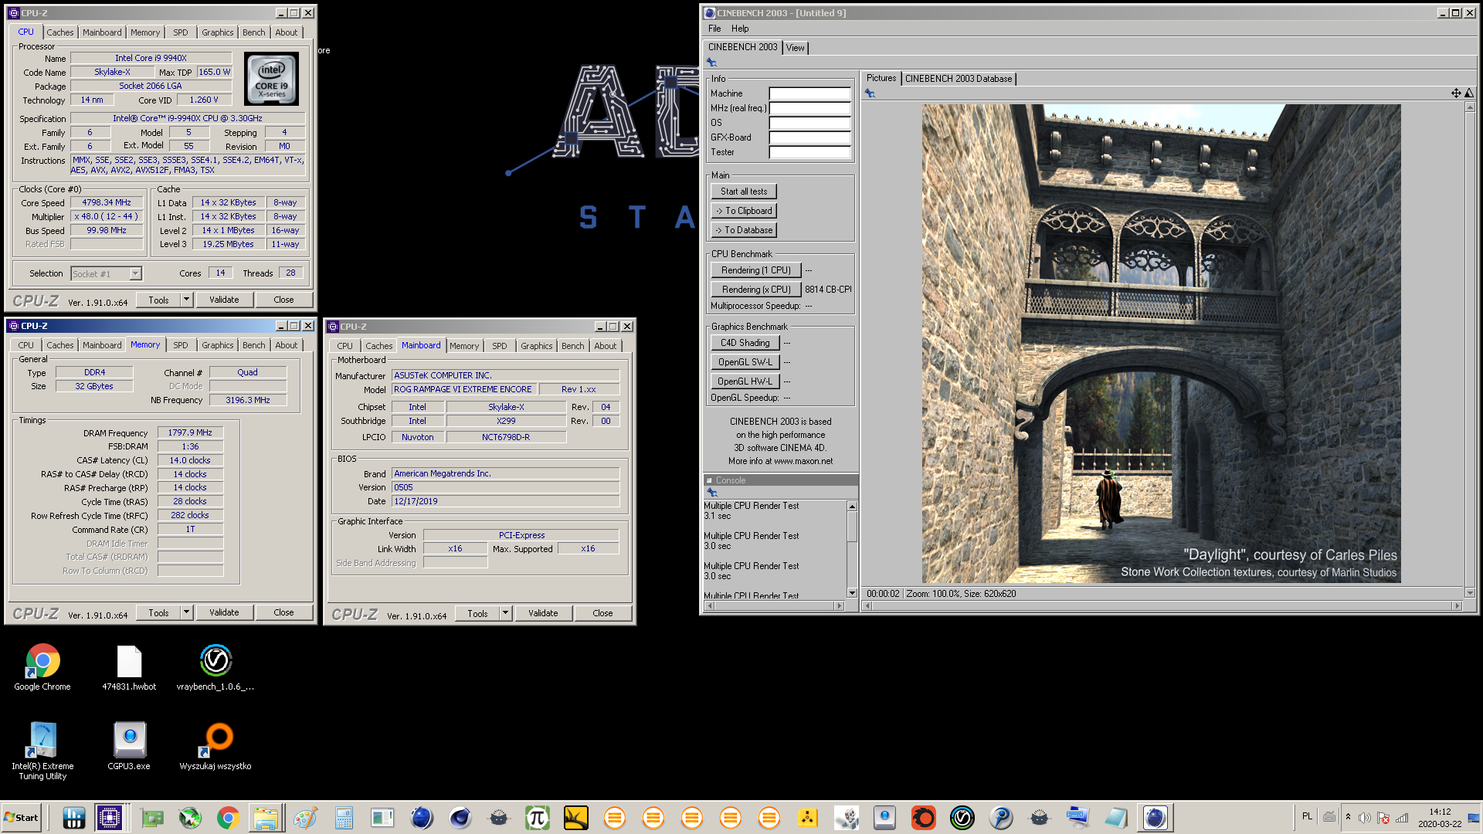Viewport: 1483px width, 834px height.
Task: Click Console scrollbar down arrow
Action: coord(852,593)
